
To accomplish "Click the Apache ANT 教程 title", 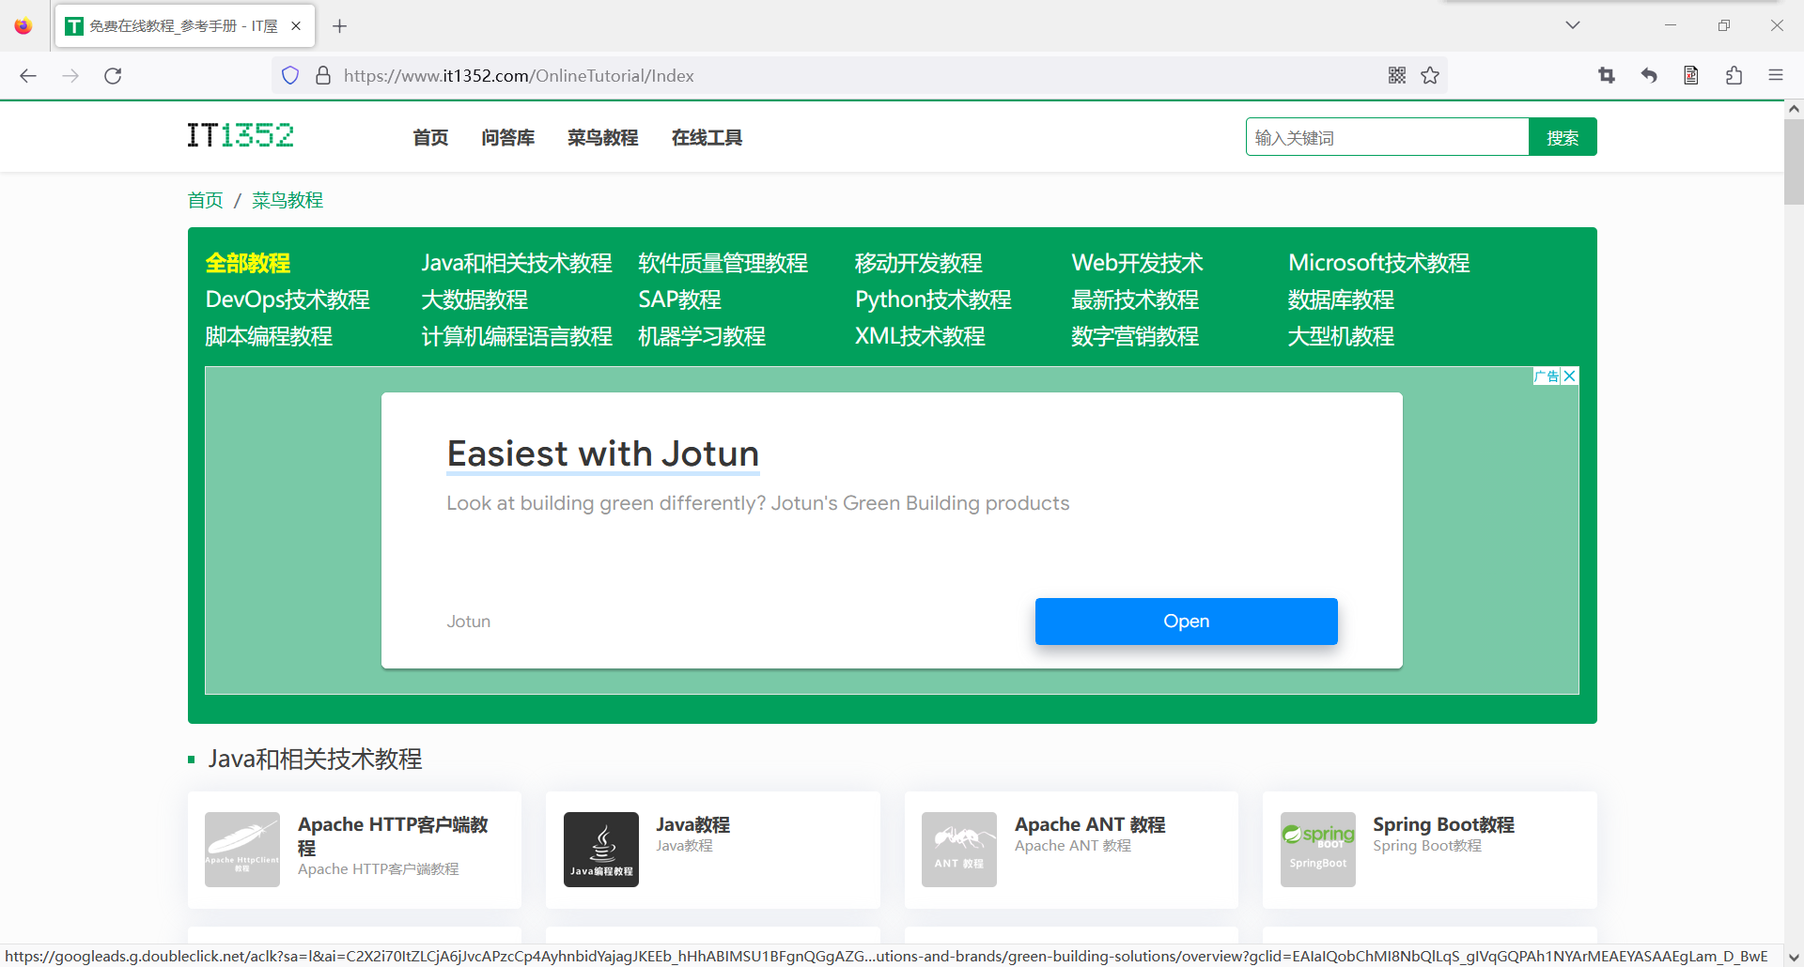I will 1090,824.
